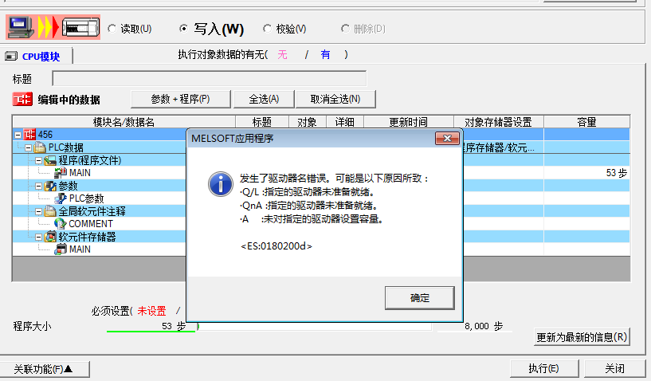Select the COMMENT item icon
Viewport: 651px width, 381px height.
[61, 224]
